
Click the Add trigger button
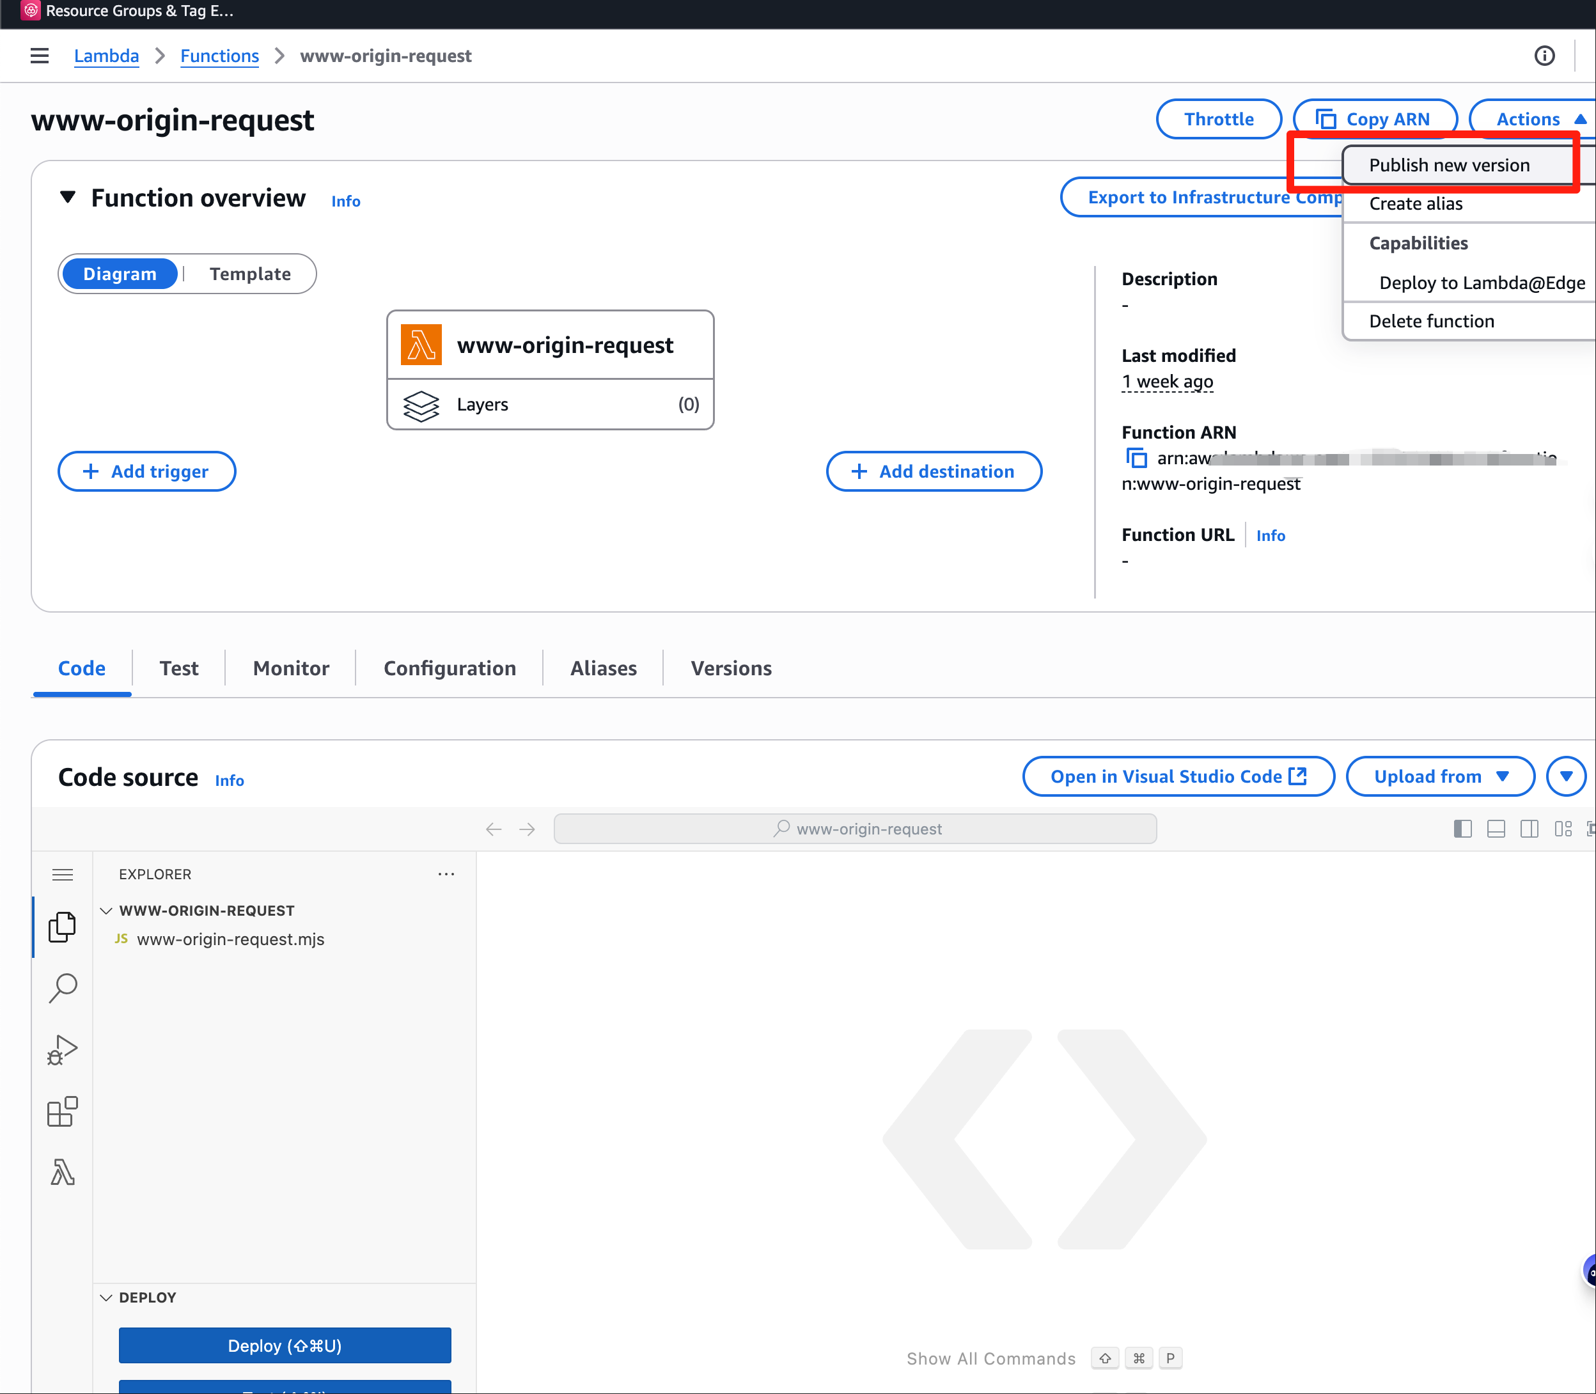[x=146, y=471]
